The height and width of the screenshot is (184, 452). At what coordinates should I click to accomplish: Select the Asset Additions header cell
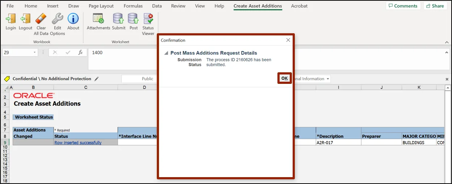33,130
